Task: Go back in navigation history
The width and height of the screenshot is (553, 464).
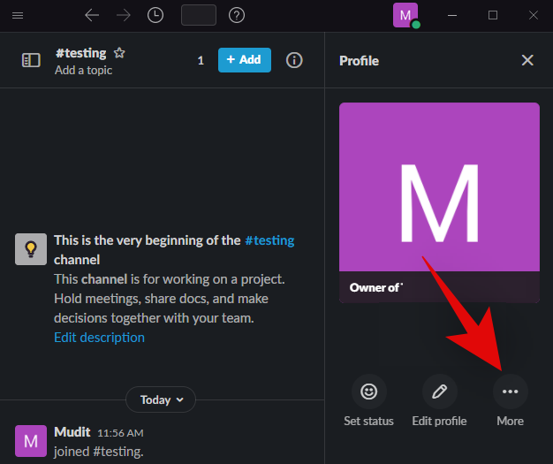Action: (92, 15)
